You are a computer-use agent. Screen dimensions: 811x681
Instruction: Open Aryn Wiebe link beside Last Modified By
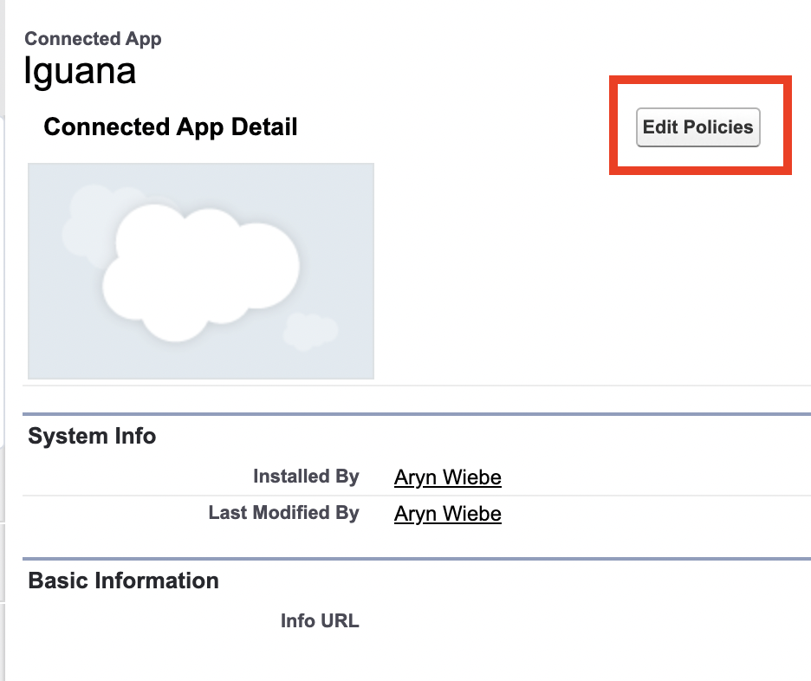pos(447,514)
